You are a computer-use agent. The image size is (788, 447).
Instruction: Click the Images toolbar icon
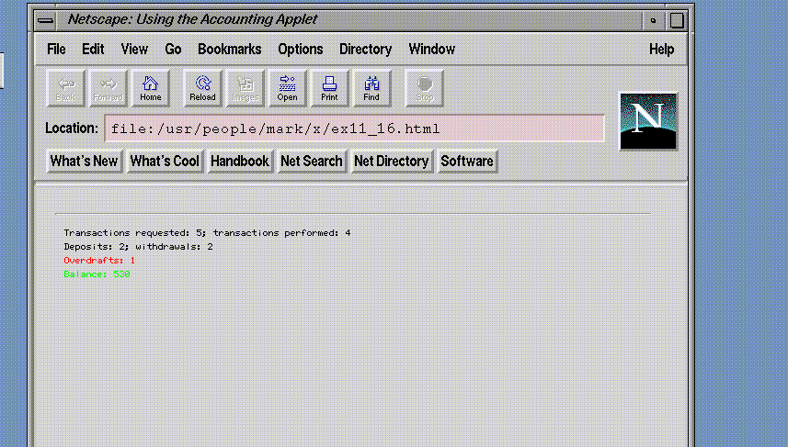click(246, 88)
